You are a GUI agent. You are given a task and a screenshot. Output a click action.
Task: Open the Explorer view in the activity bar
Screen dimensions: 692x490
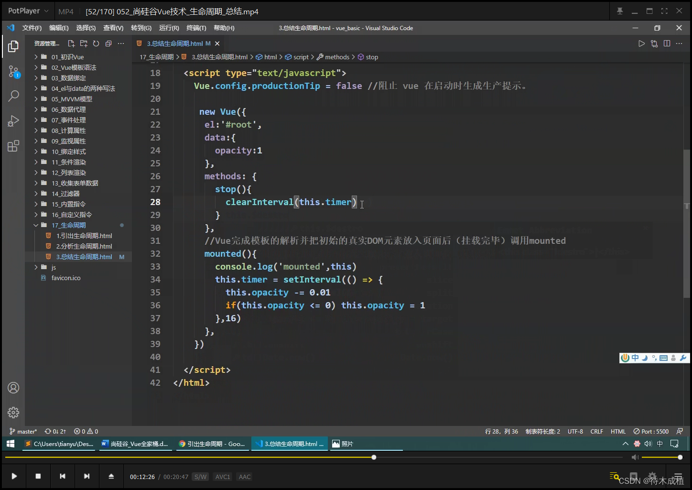13,46
